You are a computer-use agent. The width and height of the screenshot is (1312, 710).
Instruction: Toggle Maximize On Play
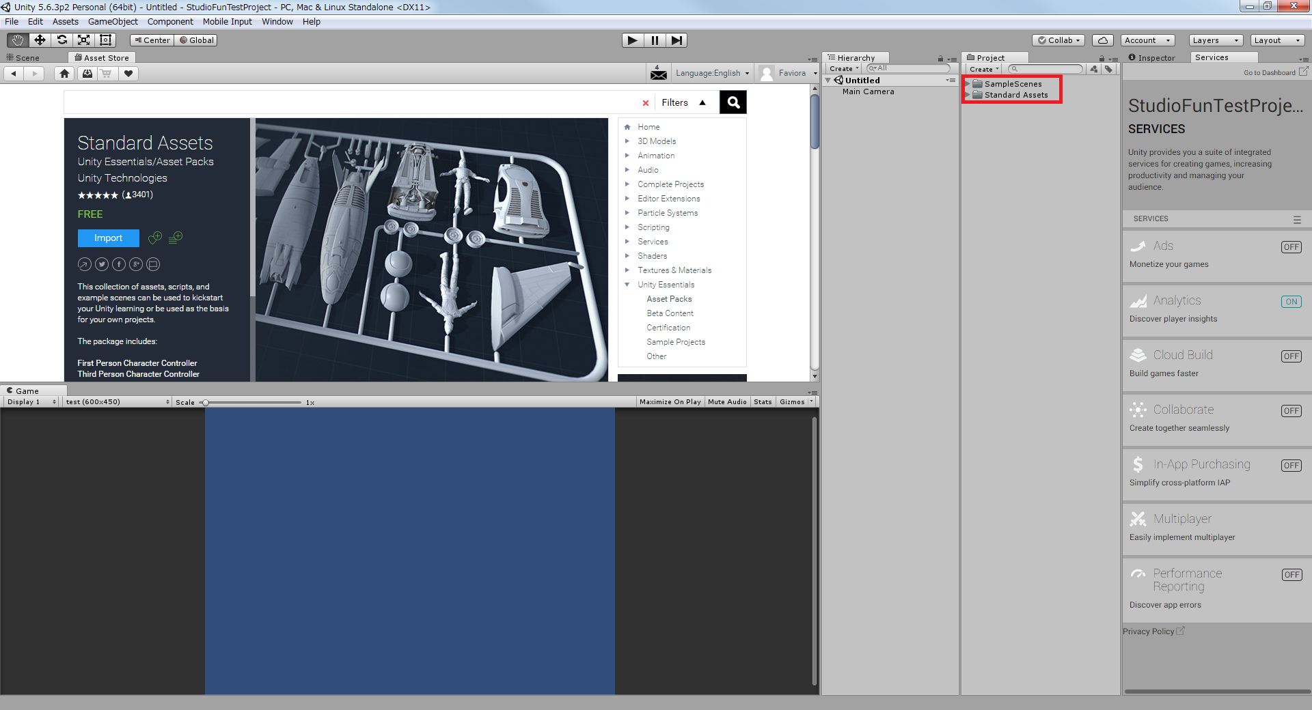point(670,402)
